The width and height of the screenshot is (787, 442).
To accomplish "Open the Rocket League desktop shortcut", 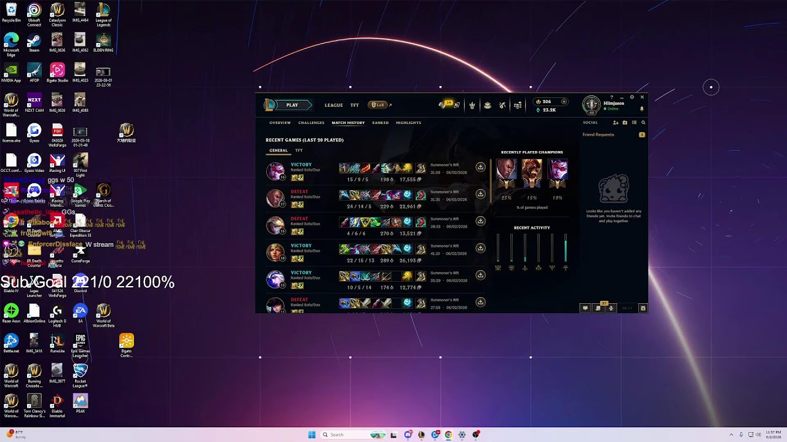I will pos(80,376).
